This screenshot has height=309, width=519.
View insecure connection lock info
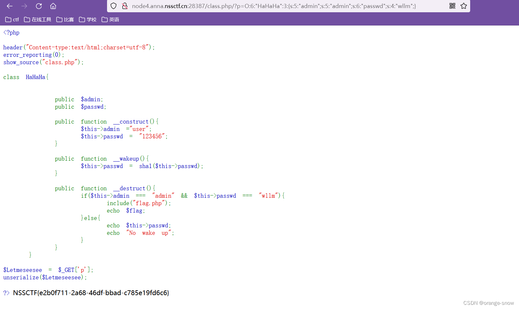pyautogui.click(x=125, y=6)
